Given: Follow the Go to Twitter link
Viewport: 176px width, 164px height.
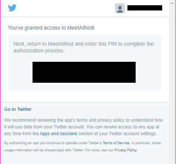Looking at the screenshot, I should point(18,109).
